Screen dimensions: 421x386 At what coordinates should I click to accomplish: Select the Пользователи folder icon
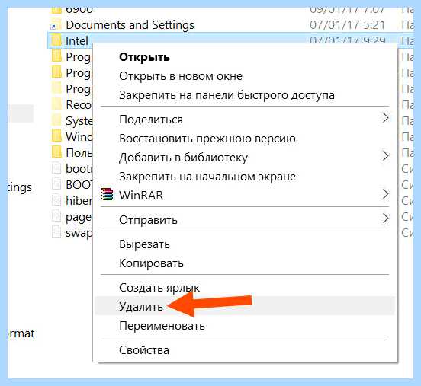coord(56,152)
